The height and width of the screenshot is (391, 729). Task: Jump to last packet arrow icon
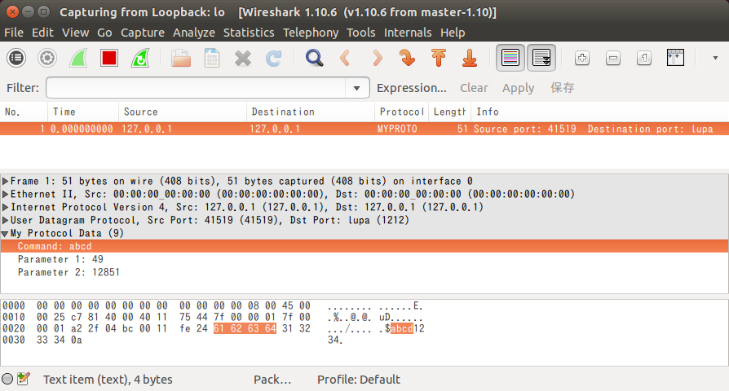click(470, 58)
